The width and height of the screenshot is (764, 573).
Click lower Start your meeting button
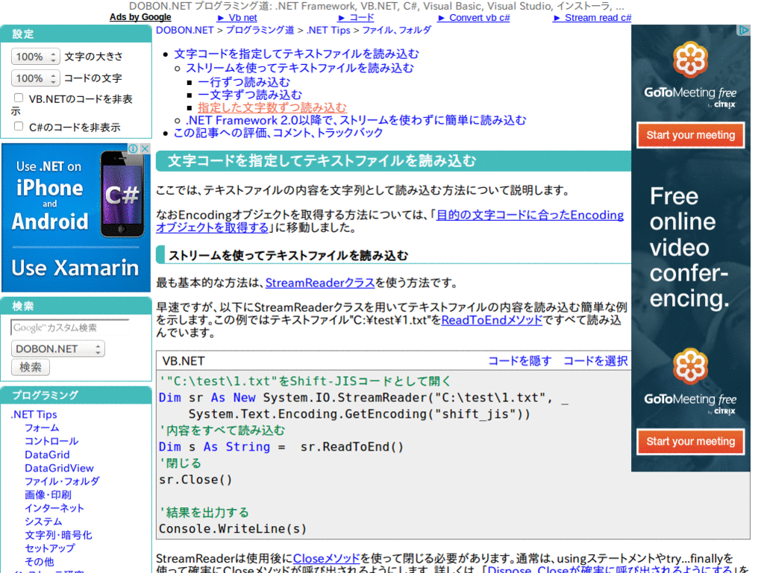[x=690, y=442]
